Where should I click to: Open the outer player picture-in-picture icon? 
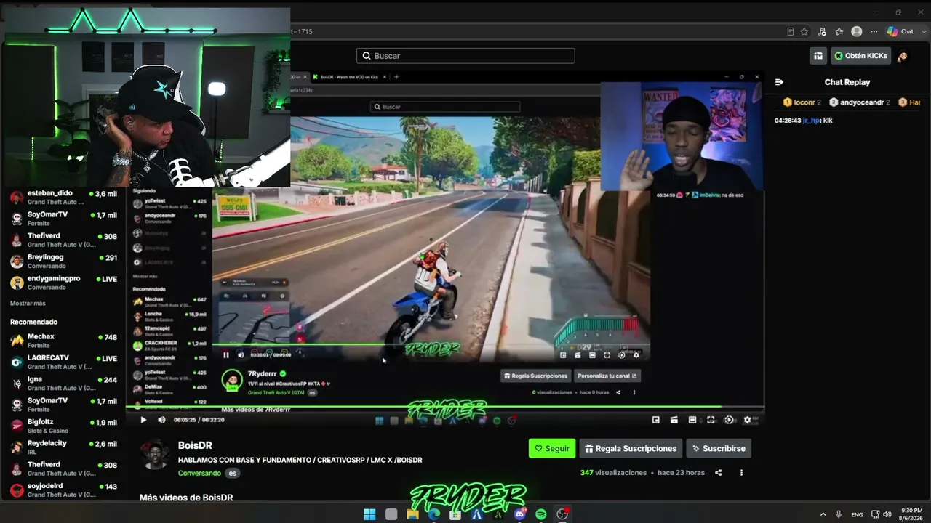tap(656, 420)
